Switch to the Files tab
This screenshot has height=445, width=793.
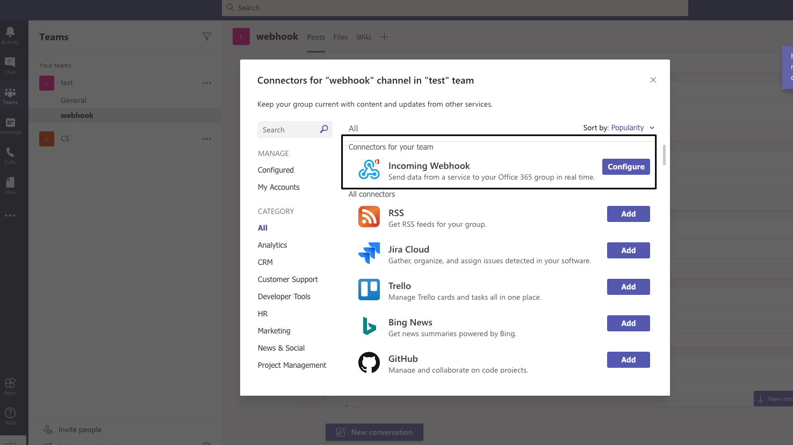[341, 37]
